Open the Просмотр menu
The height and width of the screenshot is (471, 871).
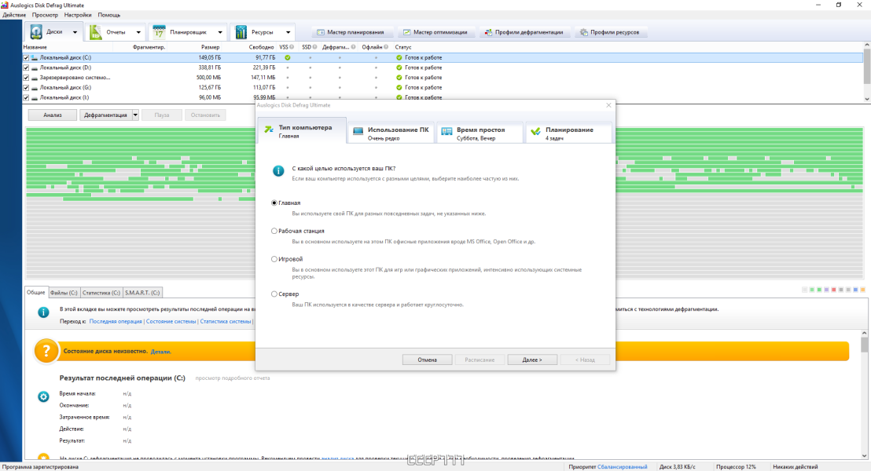click(45, 15)
